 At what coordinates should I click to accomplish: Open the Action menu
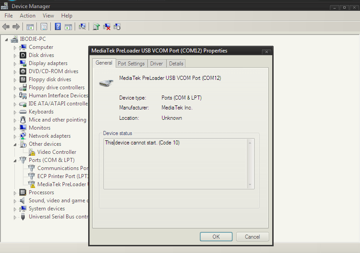(27, 16)
